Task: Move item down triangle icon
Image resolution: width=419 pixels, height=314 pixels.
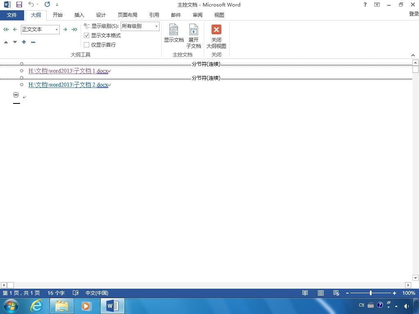Action: pyautogui.click(x=15, y=42)
